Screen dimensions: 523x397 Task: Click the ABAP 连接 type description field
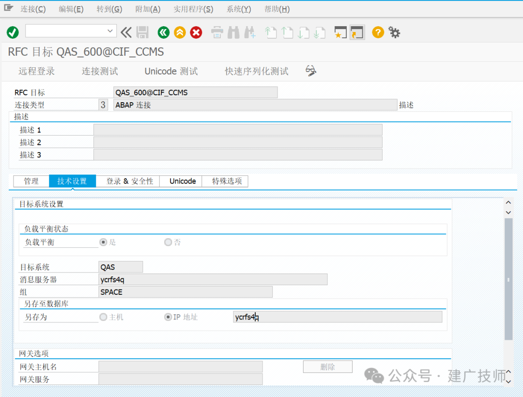(x=255, y=105)
